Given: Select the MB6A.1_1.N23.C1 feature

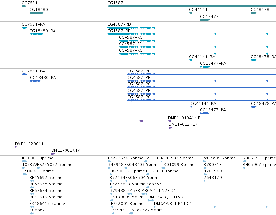Looking at the screenshot, I should tap(159, 191).
